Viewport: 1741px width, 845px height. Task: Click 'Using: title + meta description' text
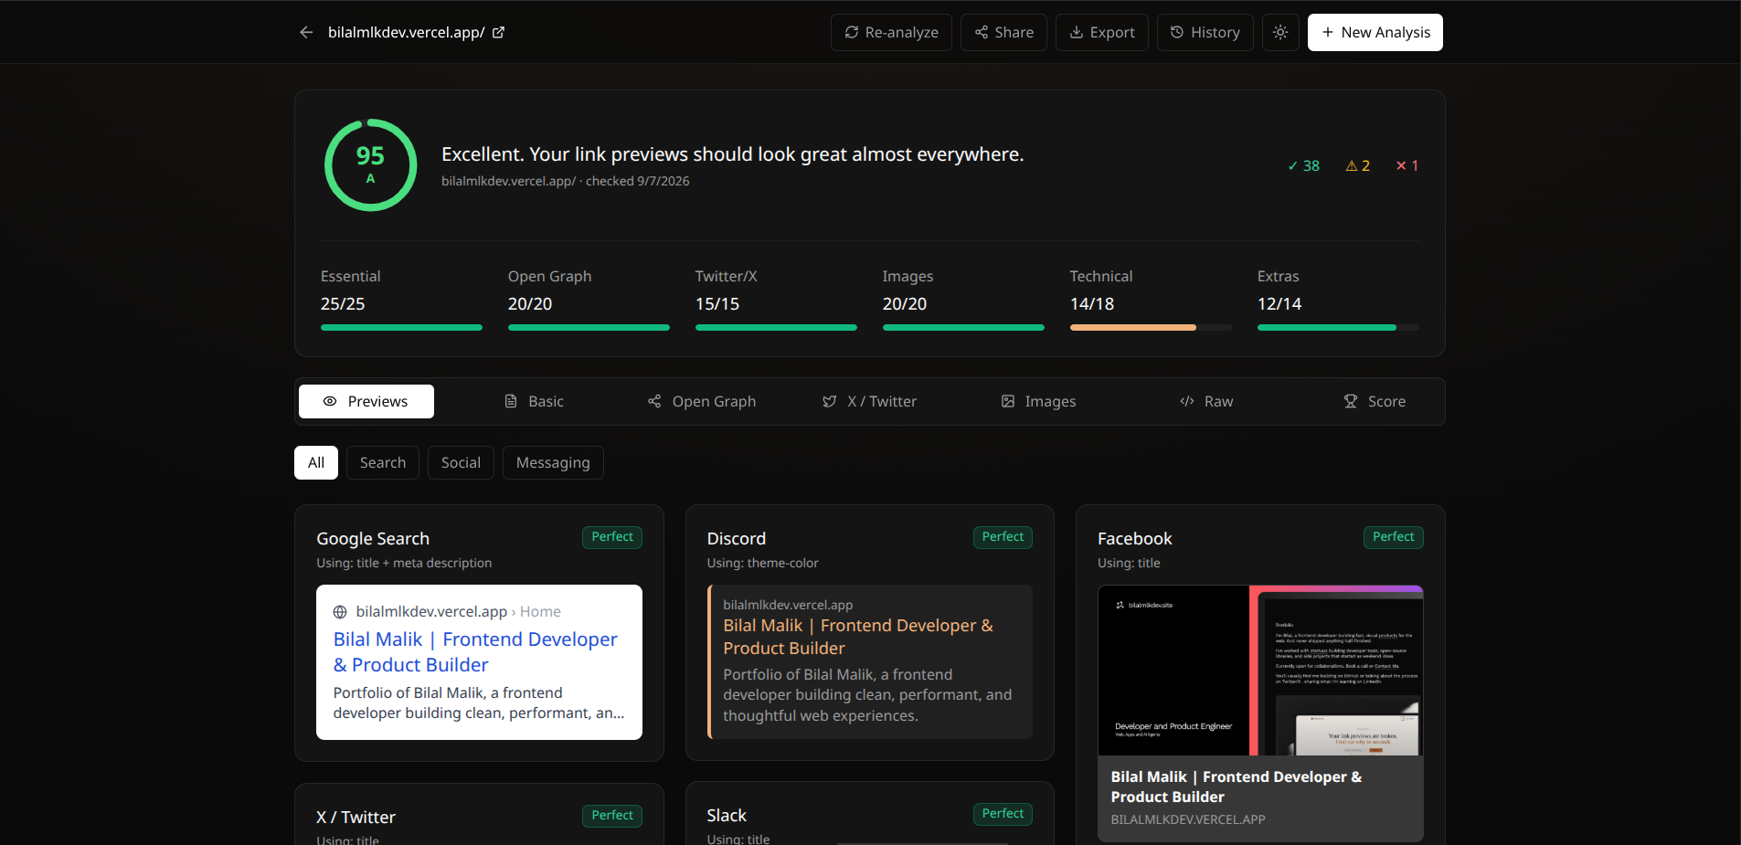point(404,564)
